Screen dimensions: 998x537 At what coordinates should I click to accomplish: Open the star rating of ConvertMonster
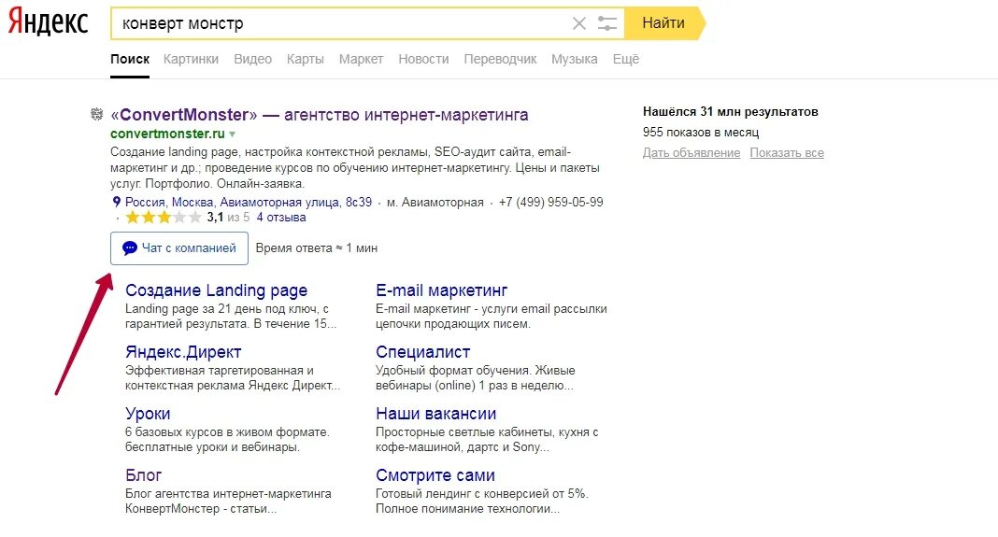pyautogui.click(x=163, y=218)
